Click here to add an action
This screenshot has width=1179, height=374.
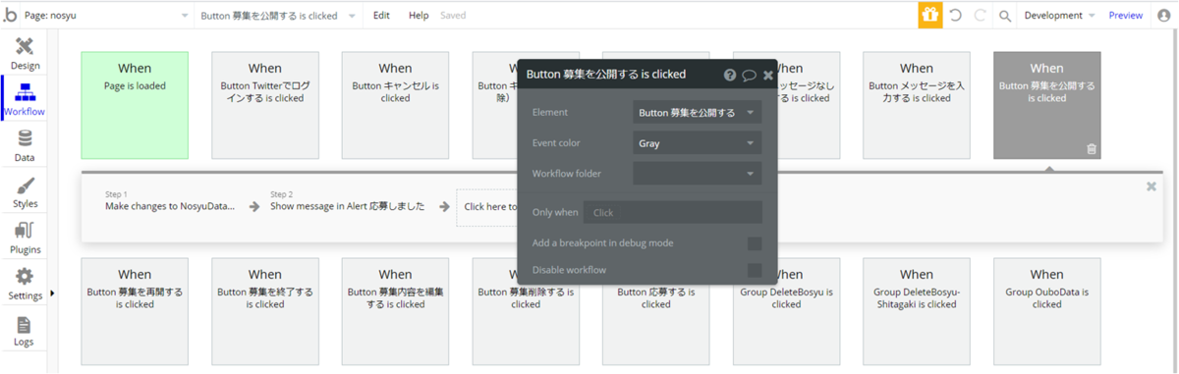(488, 206)
